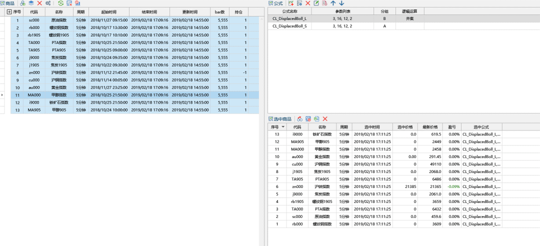Viewport: 540px width, 246px height.
Task: Click the add commodity icon in 商品 toolbar
Action: point(22,3)
